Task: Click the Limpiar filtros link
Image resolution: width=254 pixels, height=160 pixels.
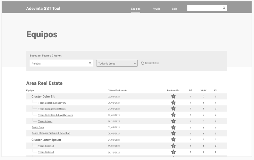Action: [152, 63]
